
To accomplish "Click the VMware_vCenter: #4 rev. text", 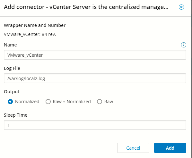I will (30, 34).
